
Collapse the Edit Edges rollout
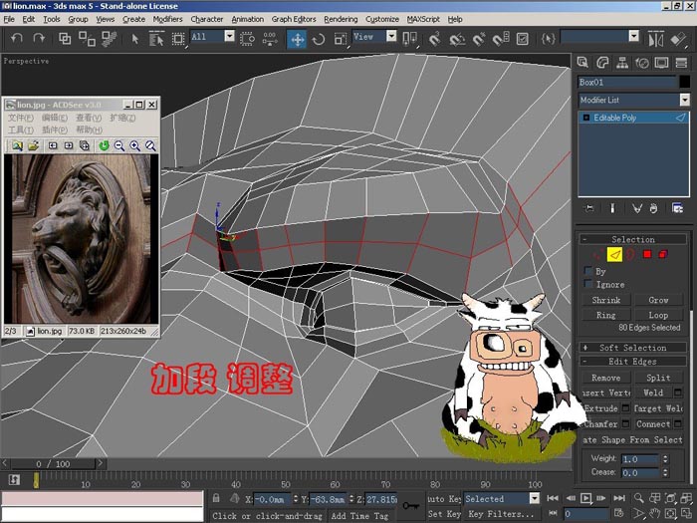tap(632, 361)
